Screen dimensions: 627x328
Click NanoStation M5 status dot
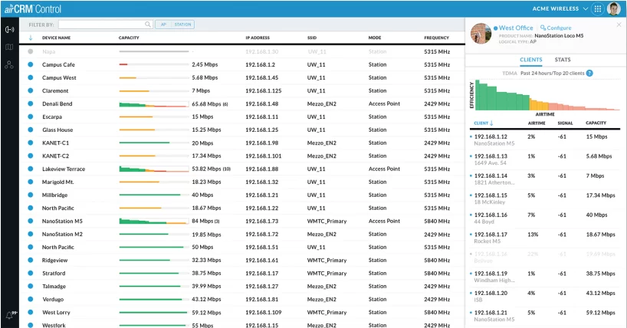tap(31, 221)
